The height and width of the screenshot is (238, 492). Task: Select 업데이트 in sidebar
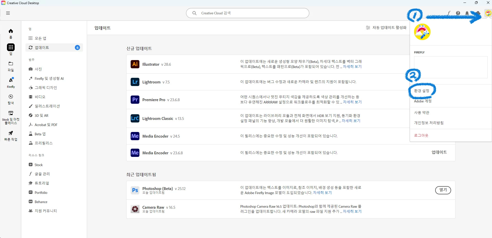pyautogui.click(x=54, y=47)
